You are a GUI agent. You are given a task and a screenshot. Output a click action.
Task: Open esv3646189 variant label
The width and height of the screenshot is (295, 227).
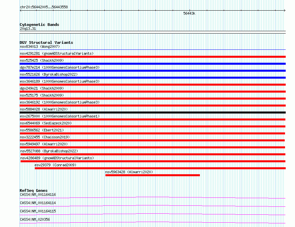[x=60, y=81]
